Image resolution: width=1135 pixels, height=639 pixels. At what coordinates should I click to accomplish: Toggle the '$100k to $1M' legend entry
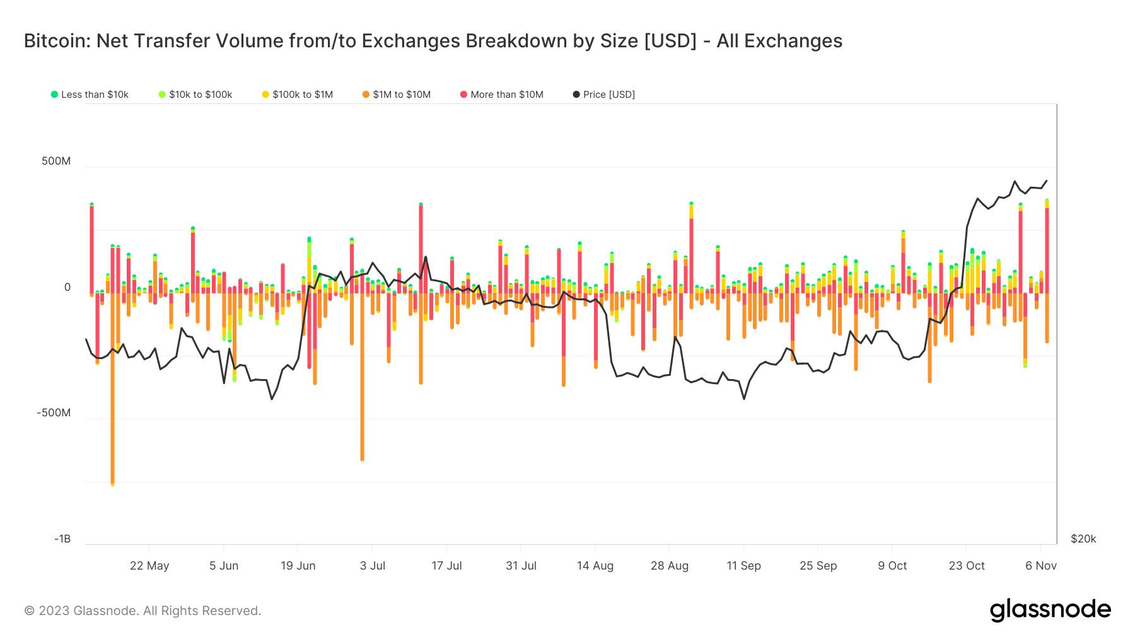pos(303,95)
